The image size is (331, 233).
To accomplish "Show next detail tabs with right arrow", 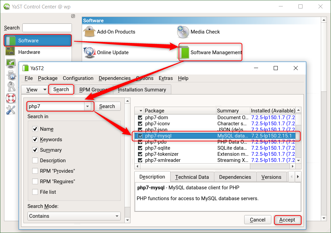I will 298,177.
